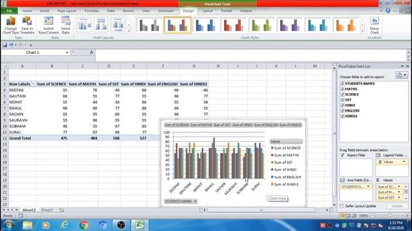The image size is (412, 231).
Task: Click in the formula bar input
Action: click(251, 55)
